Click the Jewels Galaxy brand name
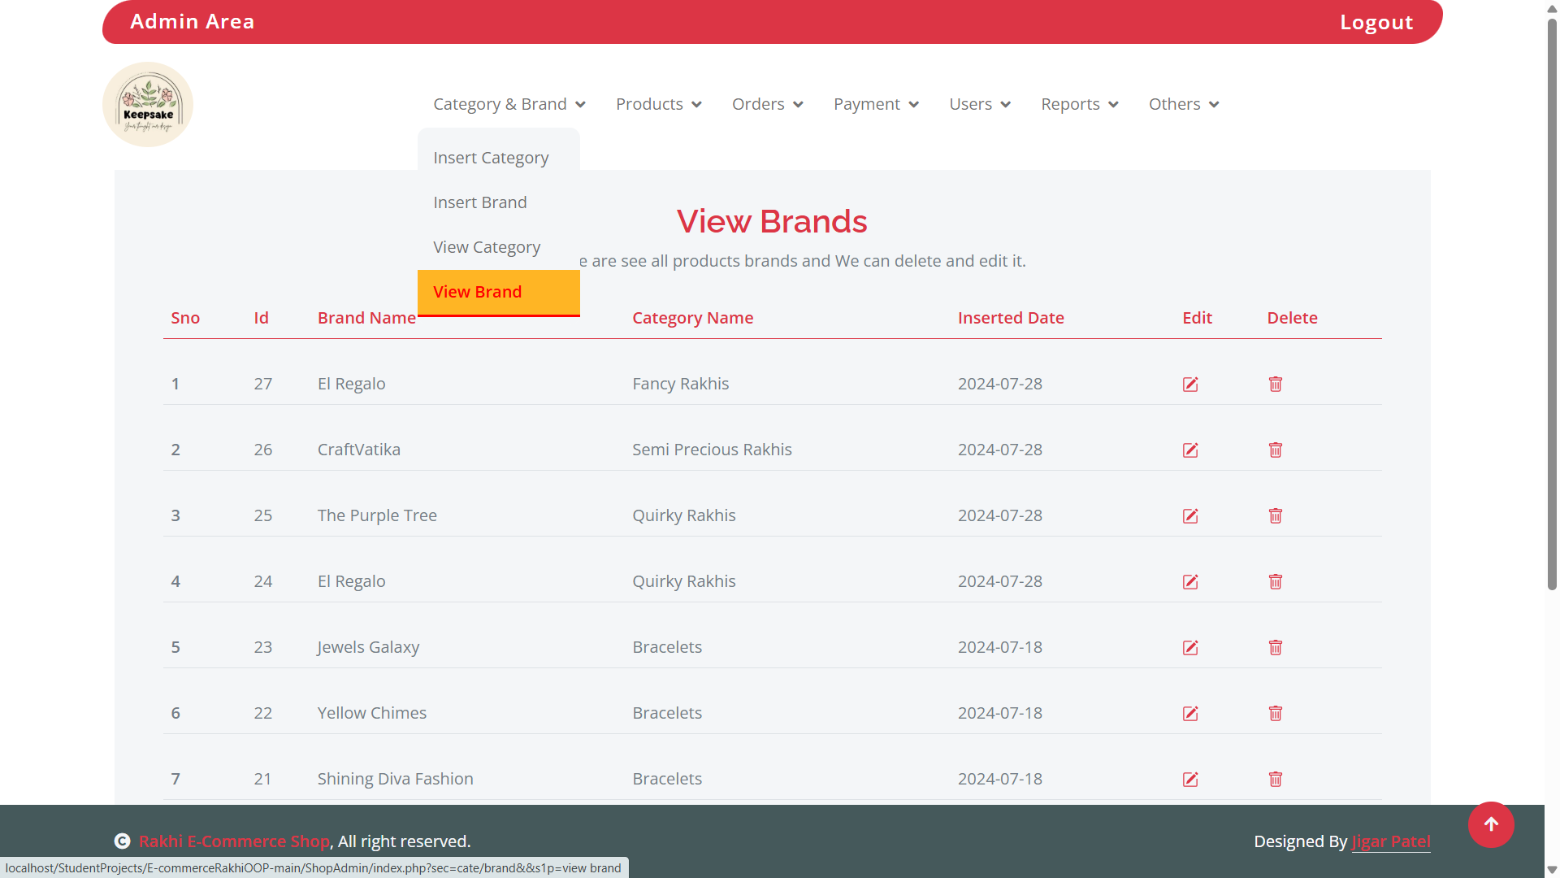The width and height of the screenshot is (1560, 878). coord(368,647)
